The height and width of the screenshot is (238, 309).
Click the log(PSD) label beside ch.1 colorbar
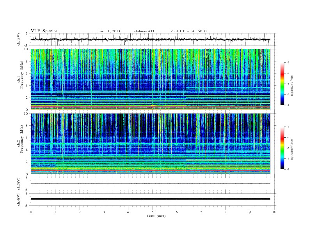point(292,85)
